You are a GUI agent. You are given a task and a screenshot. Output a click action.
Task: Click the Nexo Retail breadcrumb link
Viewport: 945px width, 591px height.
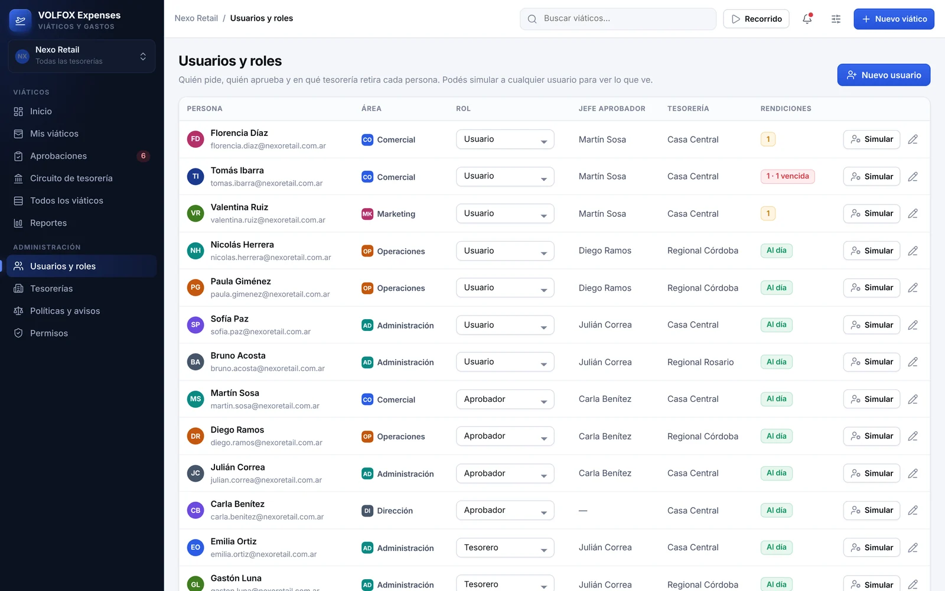[x=196, y=18]
